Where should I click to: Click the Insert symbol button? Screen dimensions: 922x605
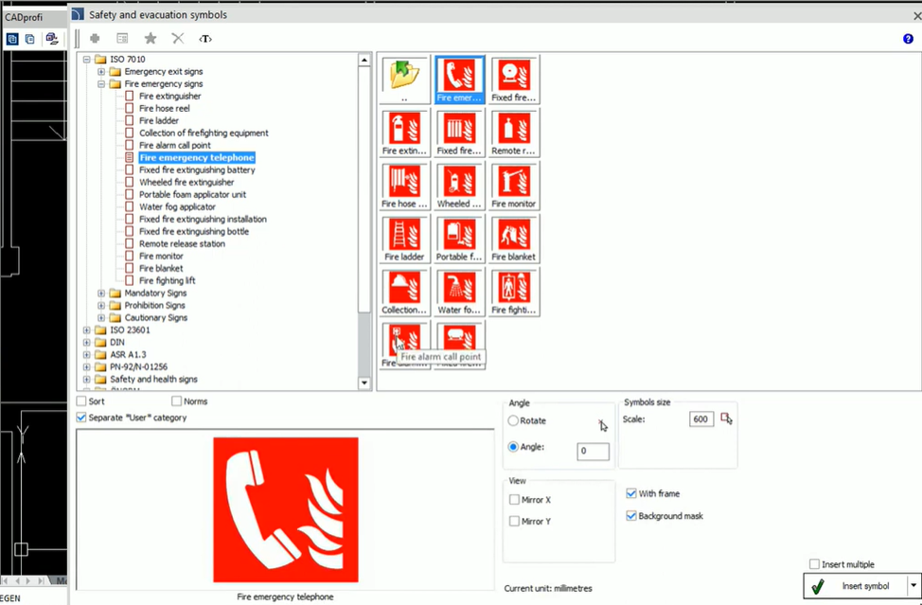click(x=856, y=586)
